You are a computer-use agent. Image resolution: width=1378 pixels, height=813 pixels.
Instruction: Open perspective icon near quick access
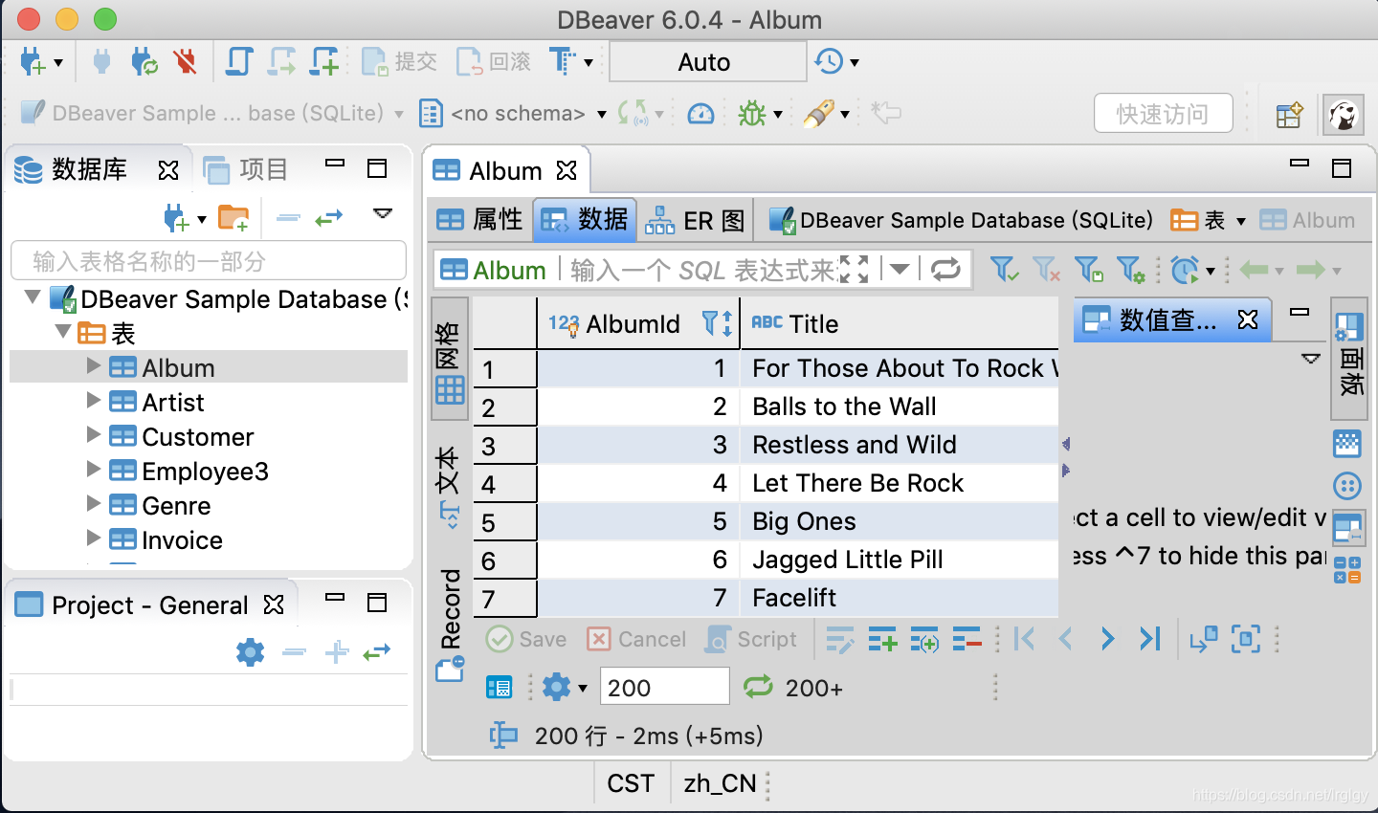click(x=1289, y=115)
